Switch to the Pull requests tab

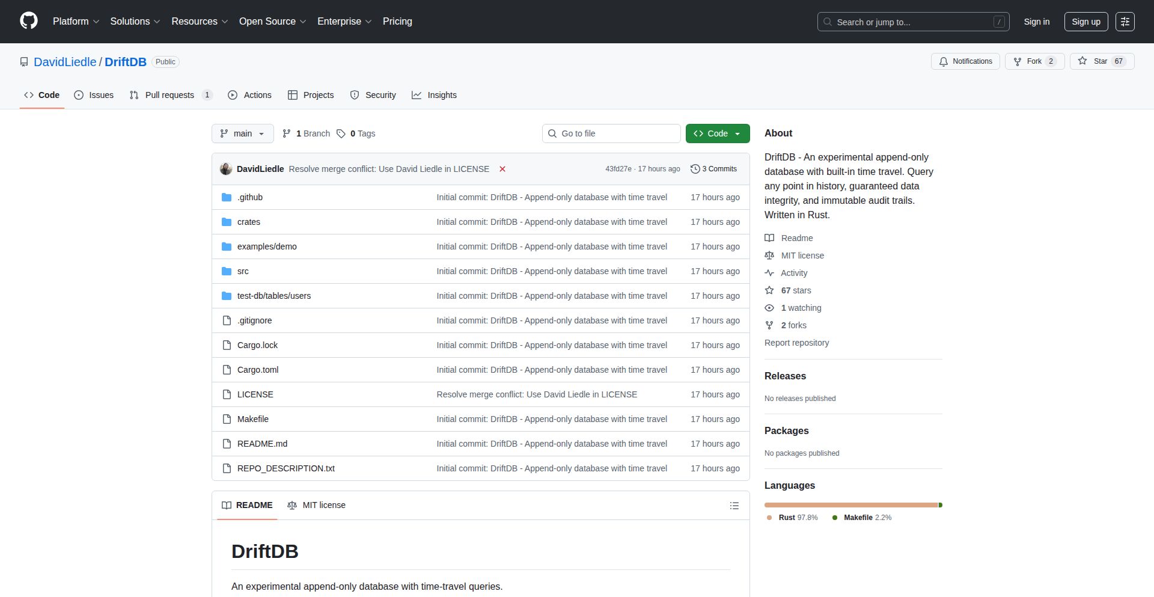tap(171, 95)
